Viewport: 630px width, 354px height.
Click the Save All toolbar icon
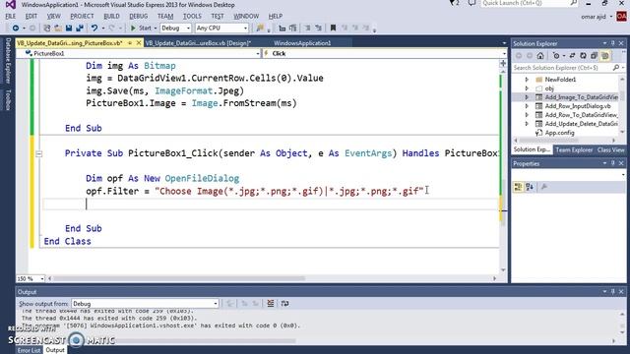point(80,29)
